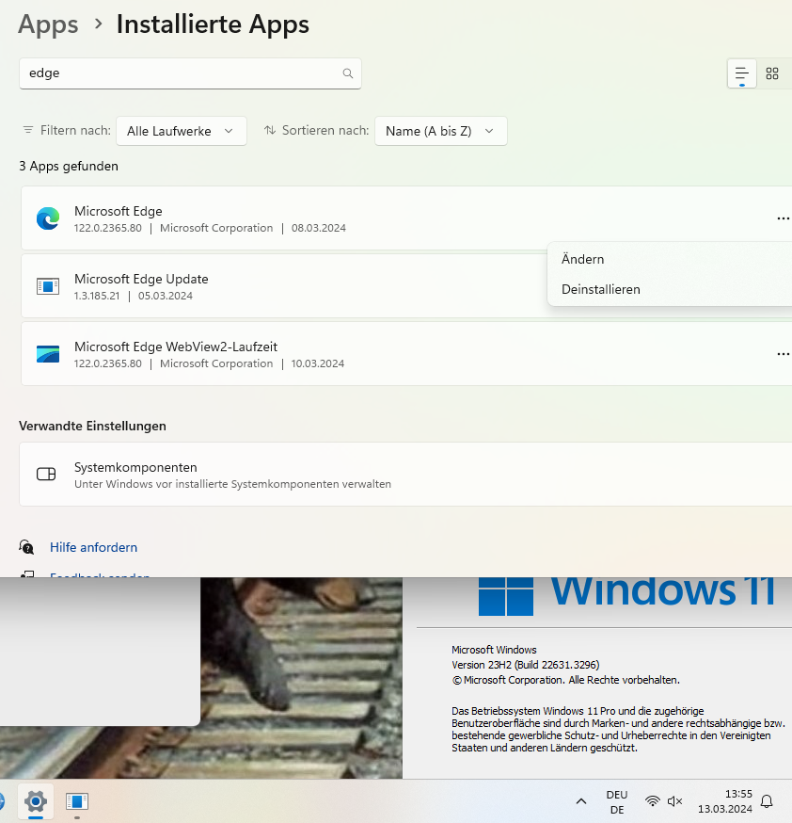
Task: Go back to Apps breadcrumb
Action: [x=48, y=24]
